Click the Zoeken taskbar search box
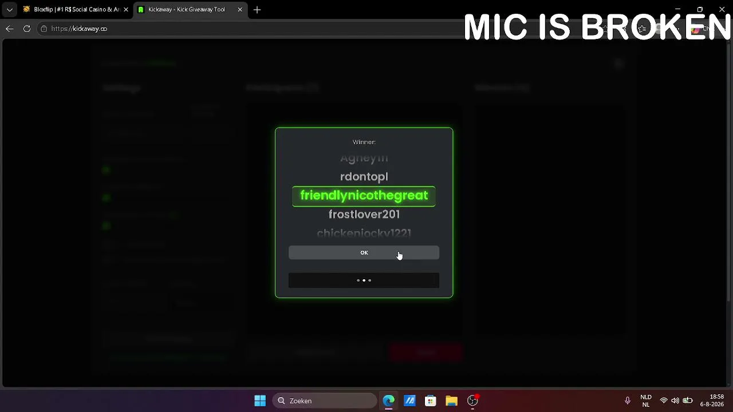The width and height of the screenshot is (733, 412). [x=325, y=401]
